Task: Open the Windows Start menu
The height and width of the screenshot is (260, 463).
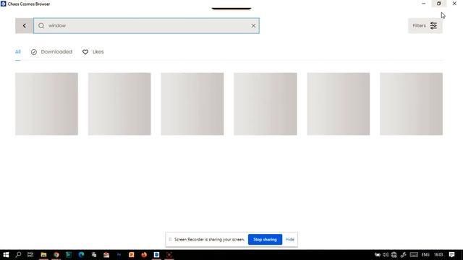Action: tap(6, 255)
